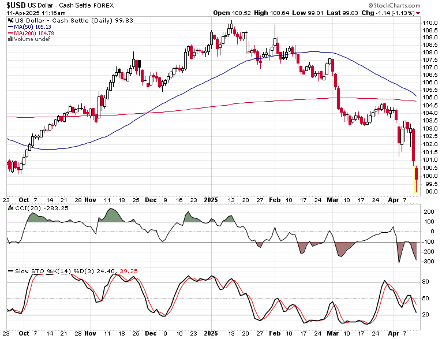Click the yellow-highlighted latest candle
This screenshot has height=339, width=442.
click(x=417, y=178)
